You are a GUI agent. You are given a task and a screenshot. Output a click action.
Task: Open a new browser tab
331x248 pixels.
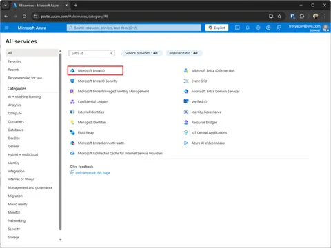[x=76, y=5]
